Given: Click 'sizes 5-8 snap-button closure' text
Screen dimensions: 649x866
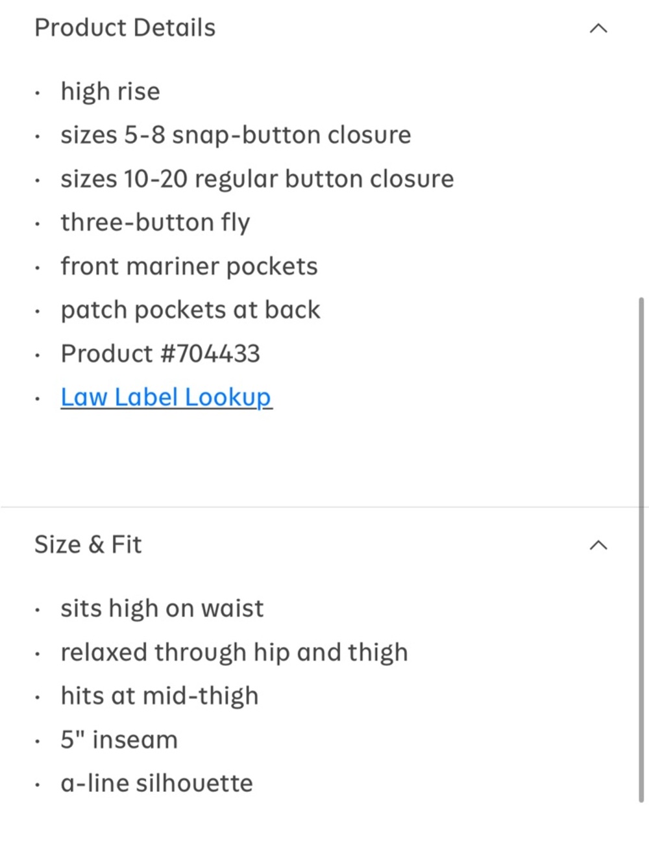Looking at the screenshot, I should coord(236,134).
